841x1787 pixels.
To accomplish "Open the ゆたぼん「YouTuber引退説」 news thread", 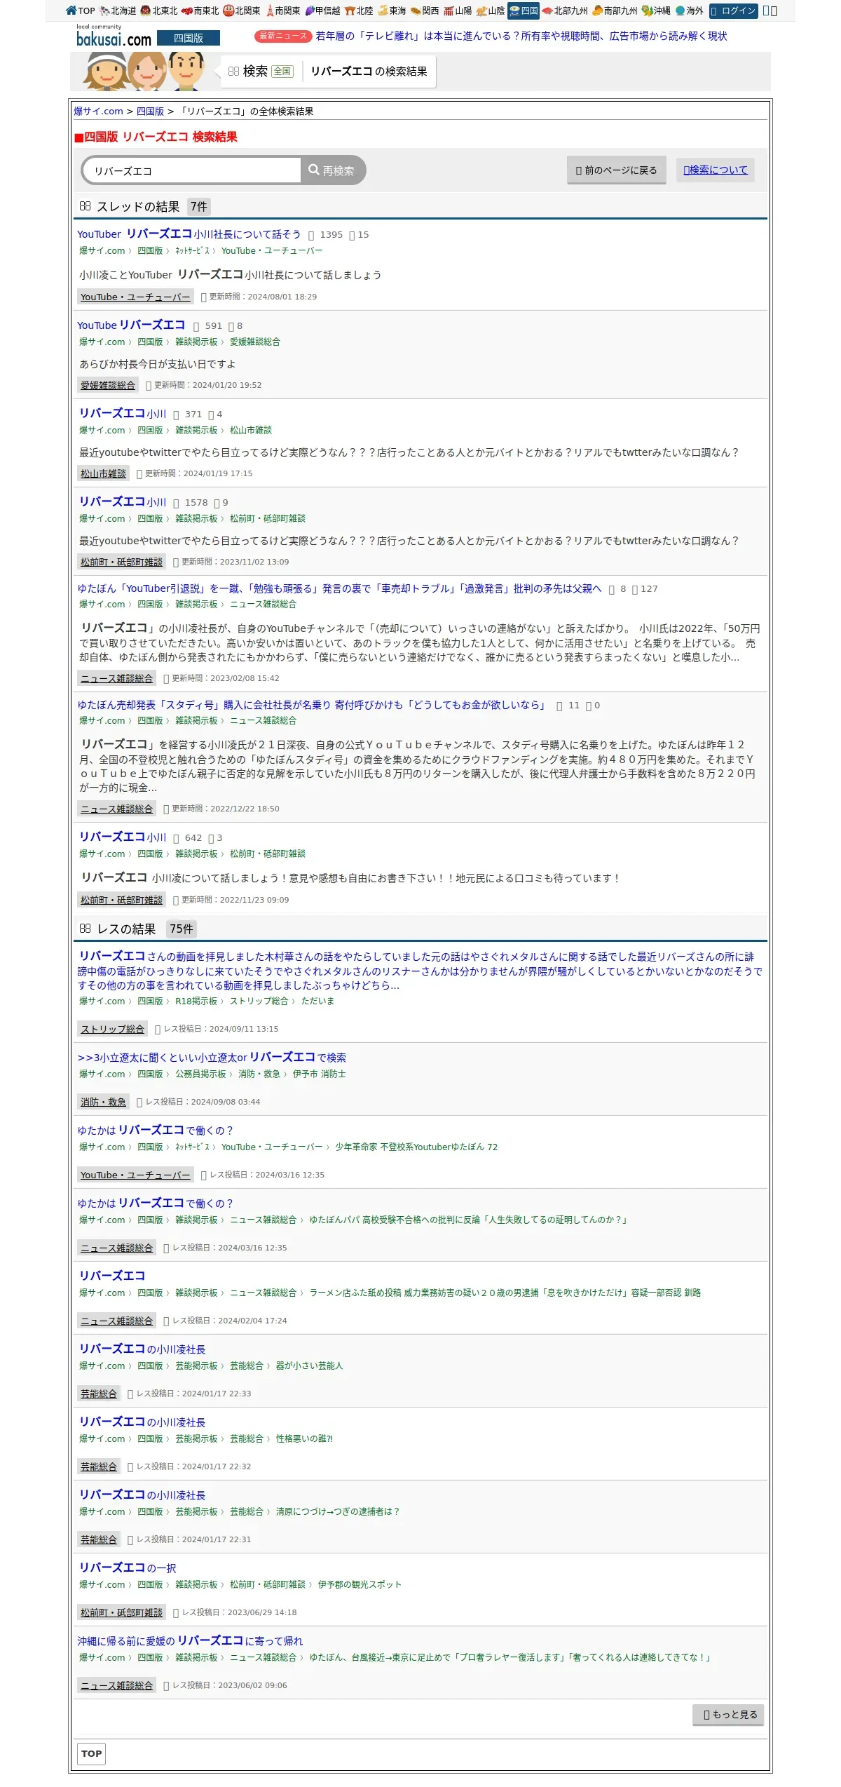I will pos(339,588).
